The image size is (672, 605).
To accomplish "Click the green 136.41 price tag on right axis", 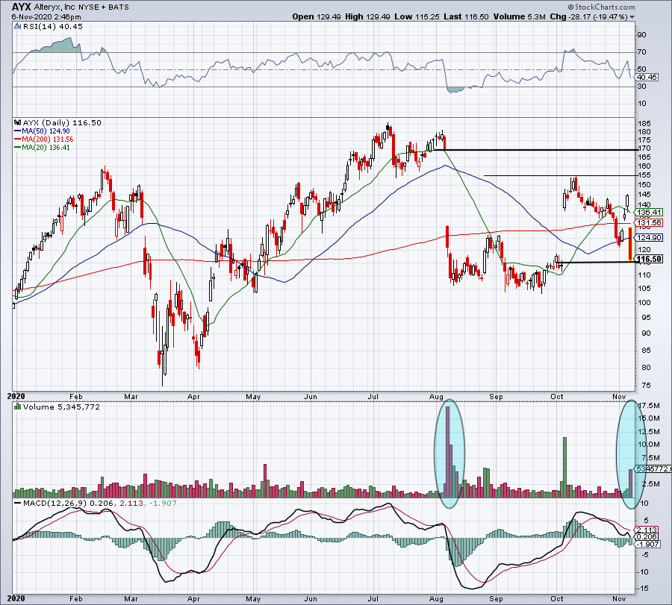I will tap(649, 213).
